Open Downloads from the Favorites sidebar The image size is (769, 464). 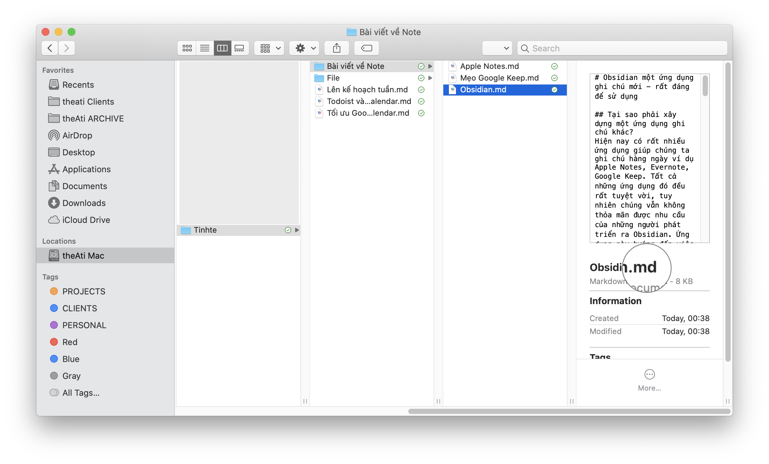click(84, 203)
